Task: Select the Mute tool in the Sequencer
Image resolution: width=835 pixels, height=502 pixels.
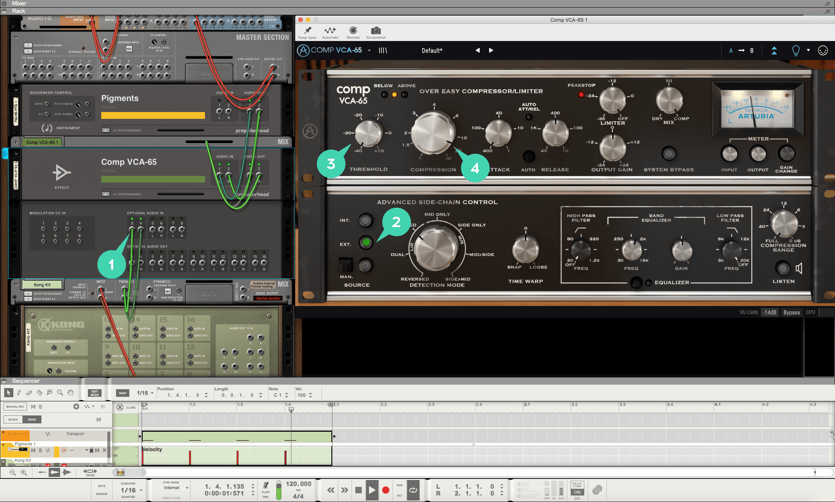Action: coord(50,393)
